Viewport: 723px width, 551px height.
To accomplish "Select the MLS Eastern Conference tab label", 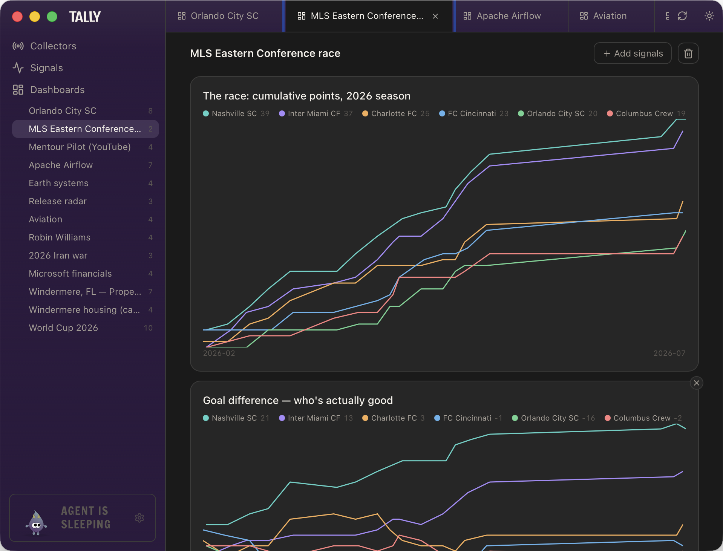I will (367, 16).
